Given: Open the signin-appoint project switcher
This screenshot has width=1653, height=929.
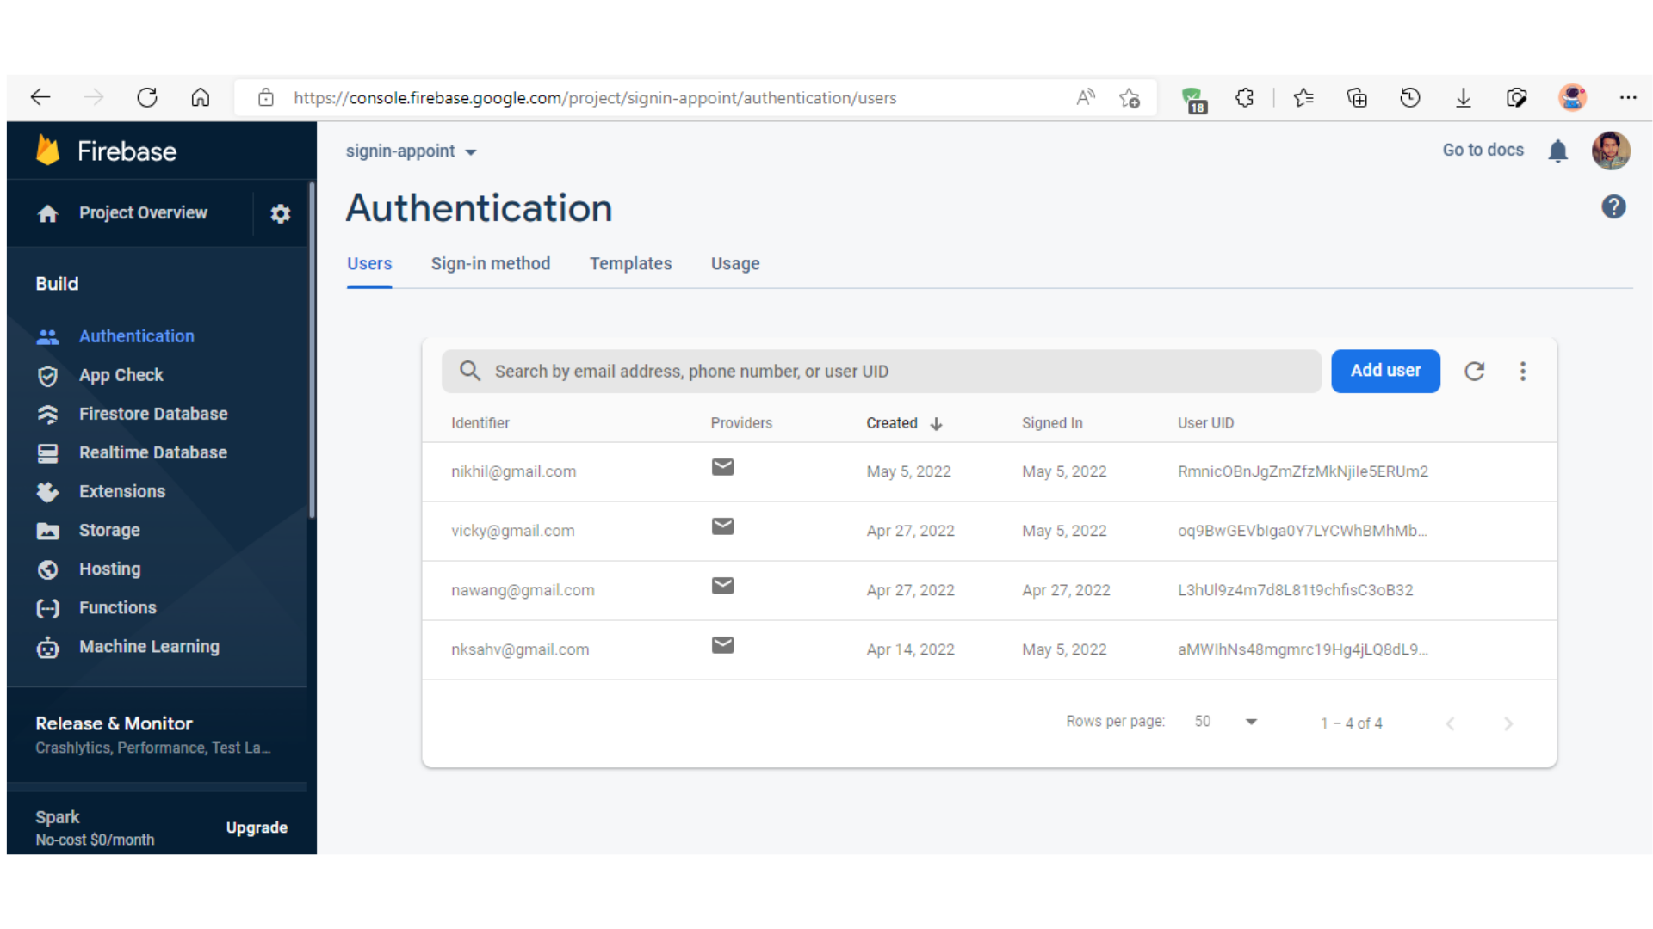Looking at the screenshot, I should coord(411,151).
